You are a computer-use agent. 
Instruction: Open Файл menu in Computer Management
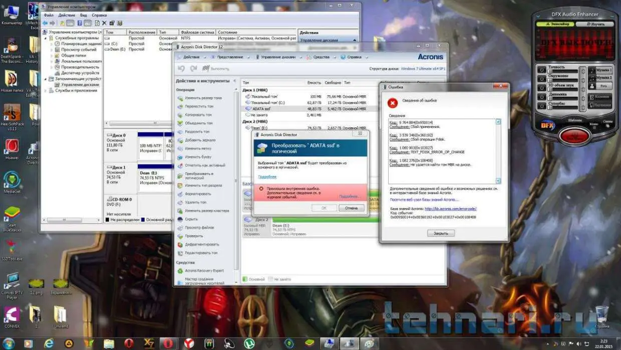coord(48,16)
